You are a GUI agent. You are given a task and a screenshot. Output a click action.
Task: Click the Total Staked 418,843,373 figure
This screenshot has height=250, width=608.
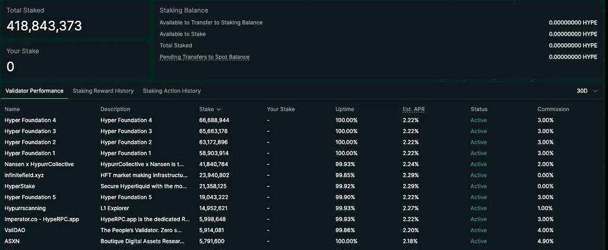(x=44, y=26)
